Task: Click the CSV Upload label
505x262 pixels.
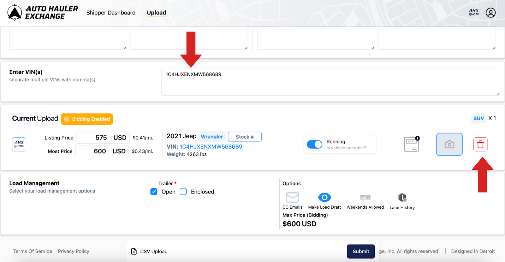Action: coord(154,252)
